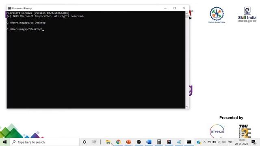Click the Command Prompt title bar icon
Viewport: 260px width, 146px height.
[x=10, y=8]
